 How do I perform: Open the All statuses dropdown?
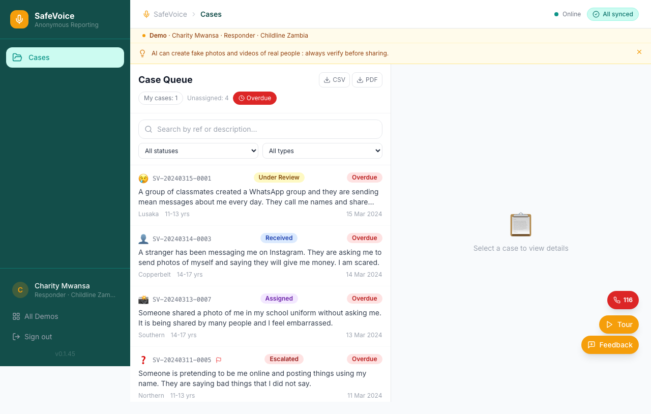(198, 151)
